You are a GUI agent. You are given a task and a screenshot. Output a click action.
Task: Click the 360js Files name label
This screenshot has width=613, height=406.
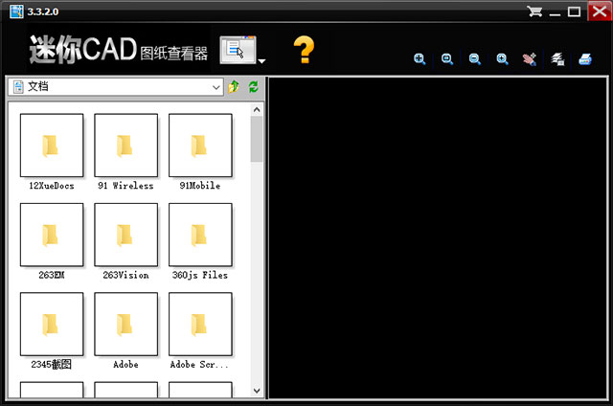200,275
